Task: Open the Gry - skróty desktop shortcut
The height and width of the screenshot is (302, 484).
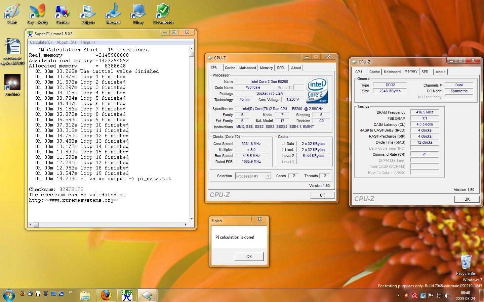Action: [x=37, y=14]
